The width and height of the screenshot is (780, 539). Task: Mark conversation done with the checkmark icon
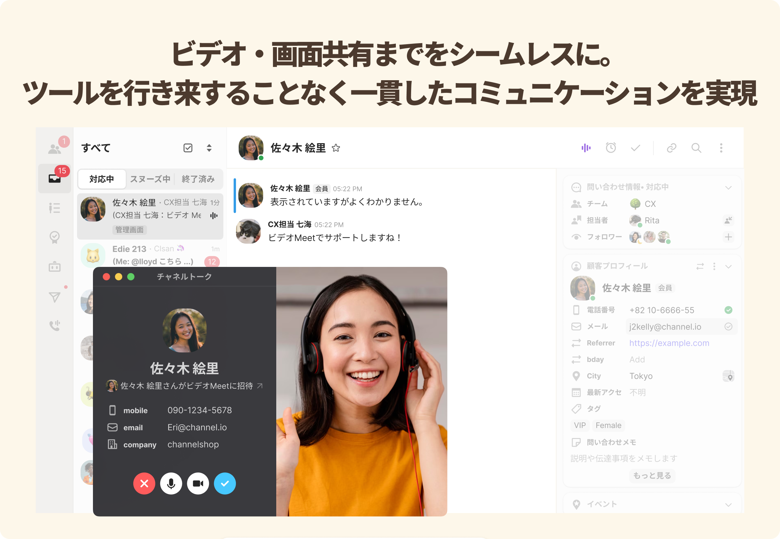[636, 148]
